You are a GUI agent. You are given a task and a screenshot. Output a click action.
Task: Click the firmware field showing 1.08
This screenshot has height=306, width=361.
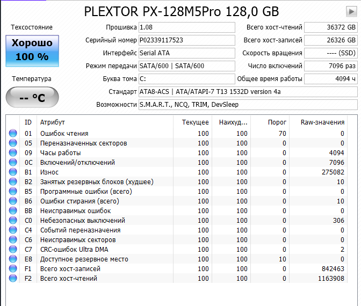(x=186, y=27)
